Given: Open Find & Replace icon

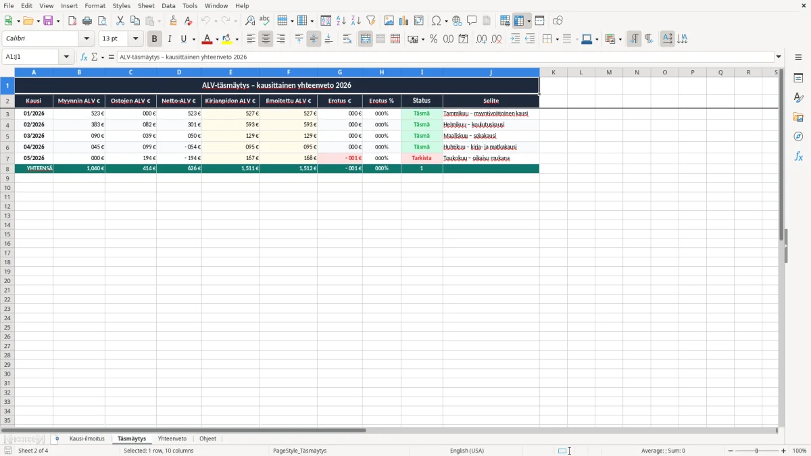Looking at the screenshot, I should (250, 21).
